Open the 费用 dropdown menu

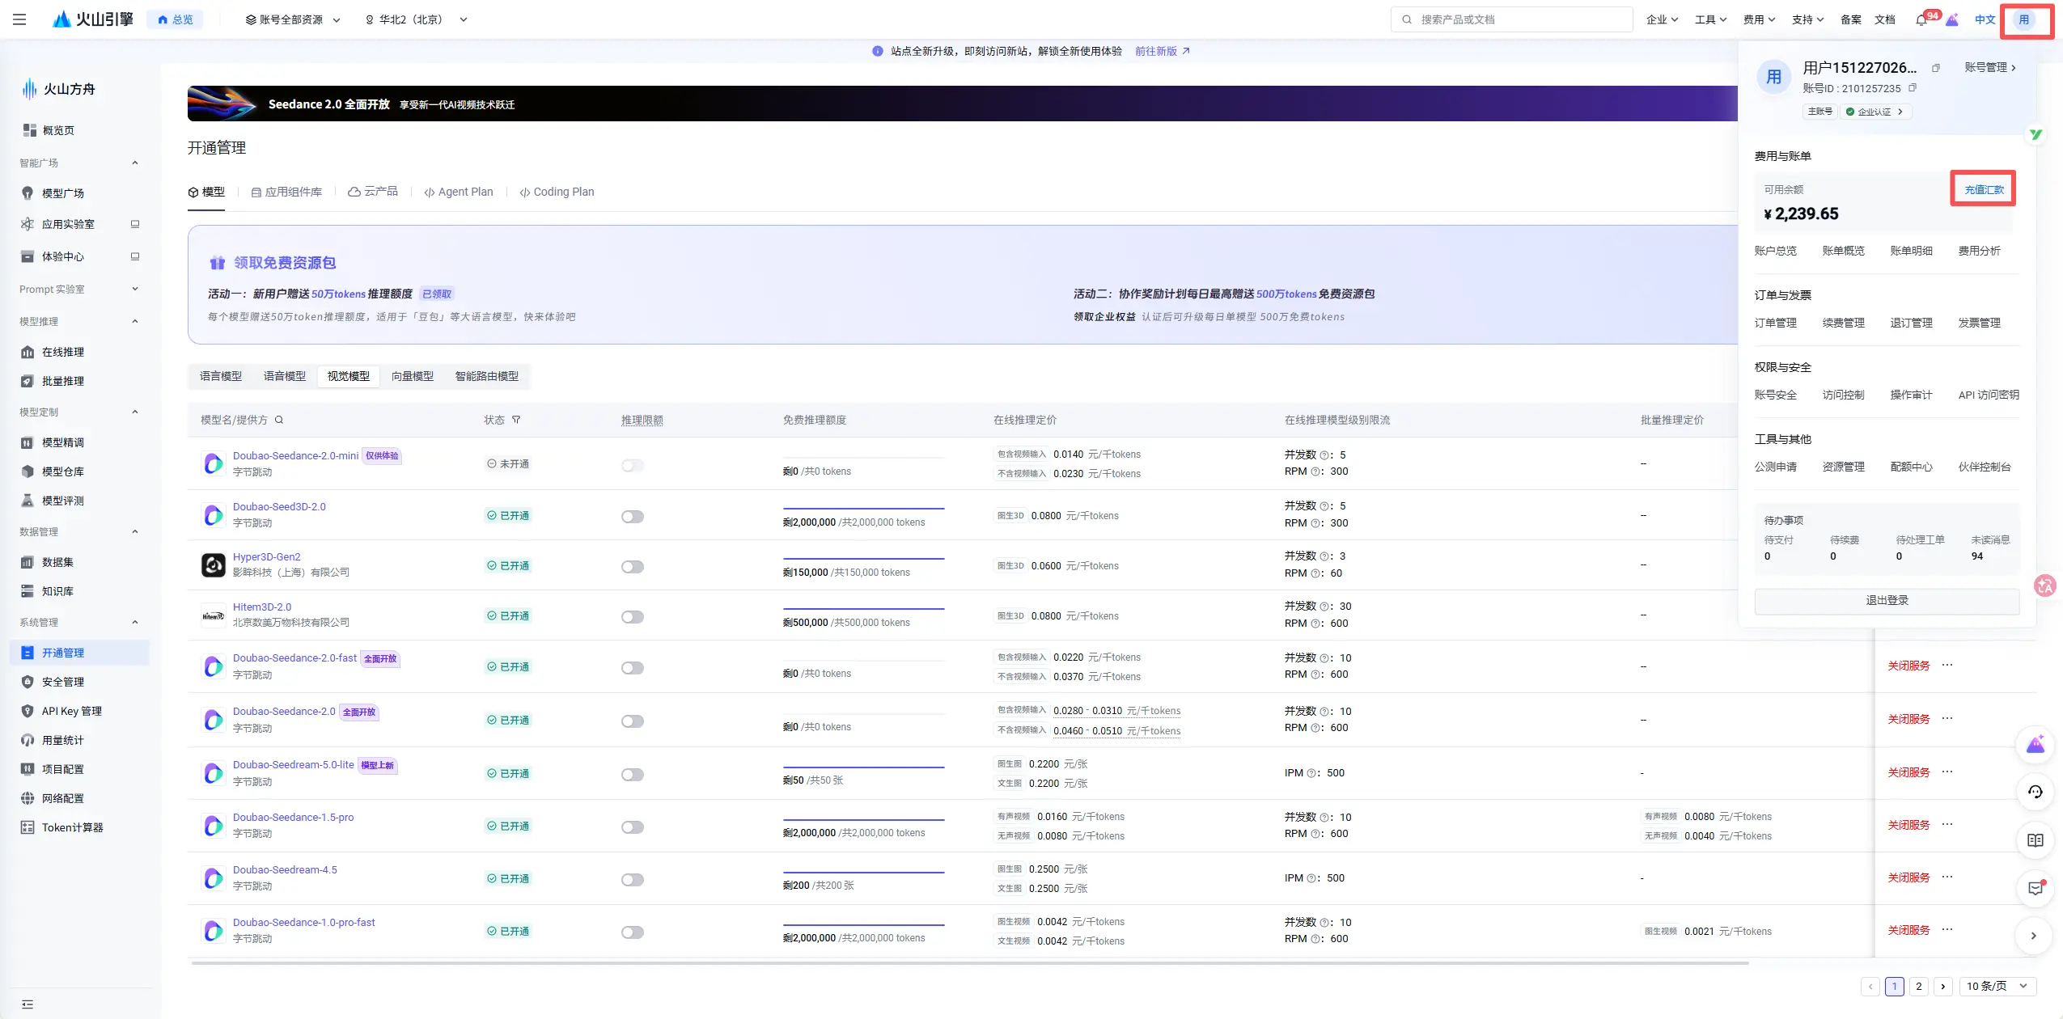(1759, 19)
